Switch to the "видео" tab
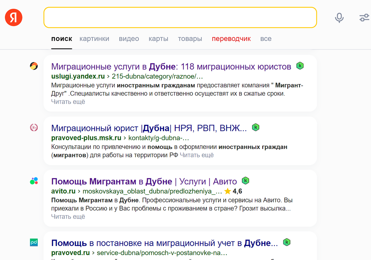Image resolution: width=371 pixels, height=260 pixels. (129, 39)
